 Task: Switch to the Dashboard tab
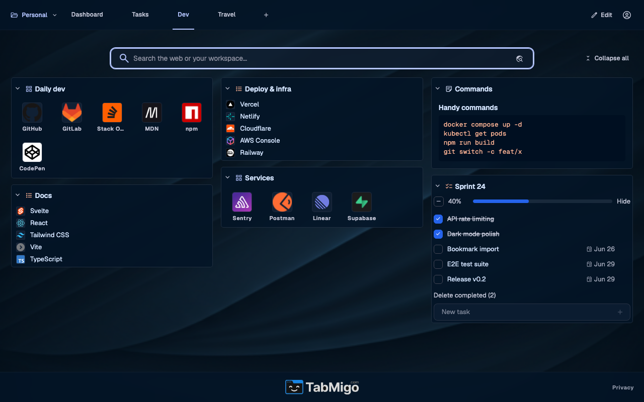[x=87, y=15]
